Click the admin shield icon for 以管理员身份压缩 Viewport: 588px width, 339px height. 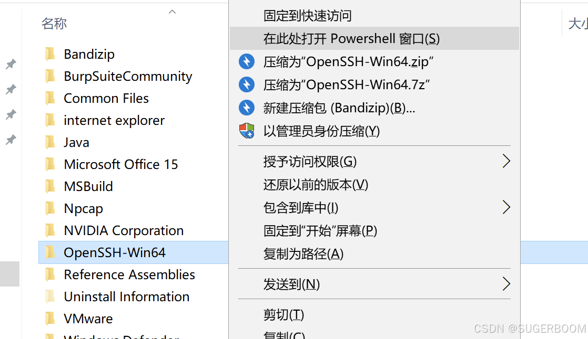click(x=247, y=131)
